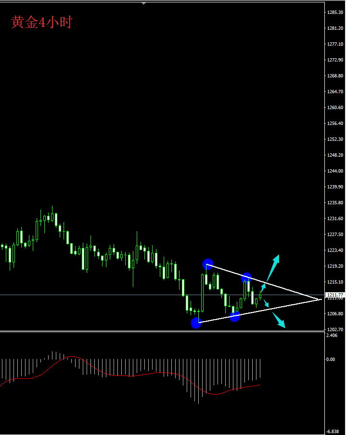346x435 pixels.
Task: Click the triangle apex where trendlines converge
Action: point(319,299)
